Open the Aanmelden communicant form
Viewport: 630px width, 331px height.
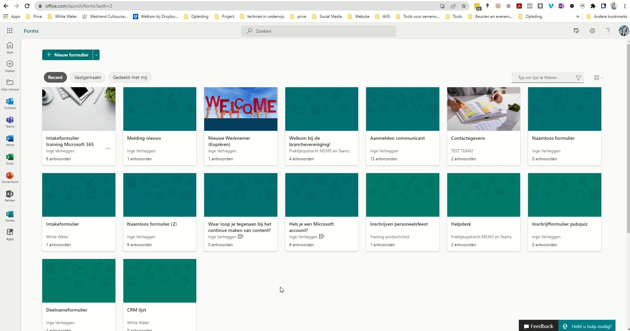pos(403,126)
